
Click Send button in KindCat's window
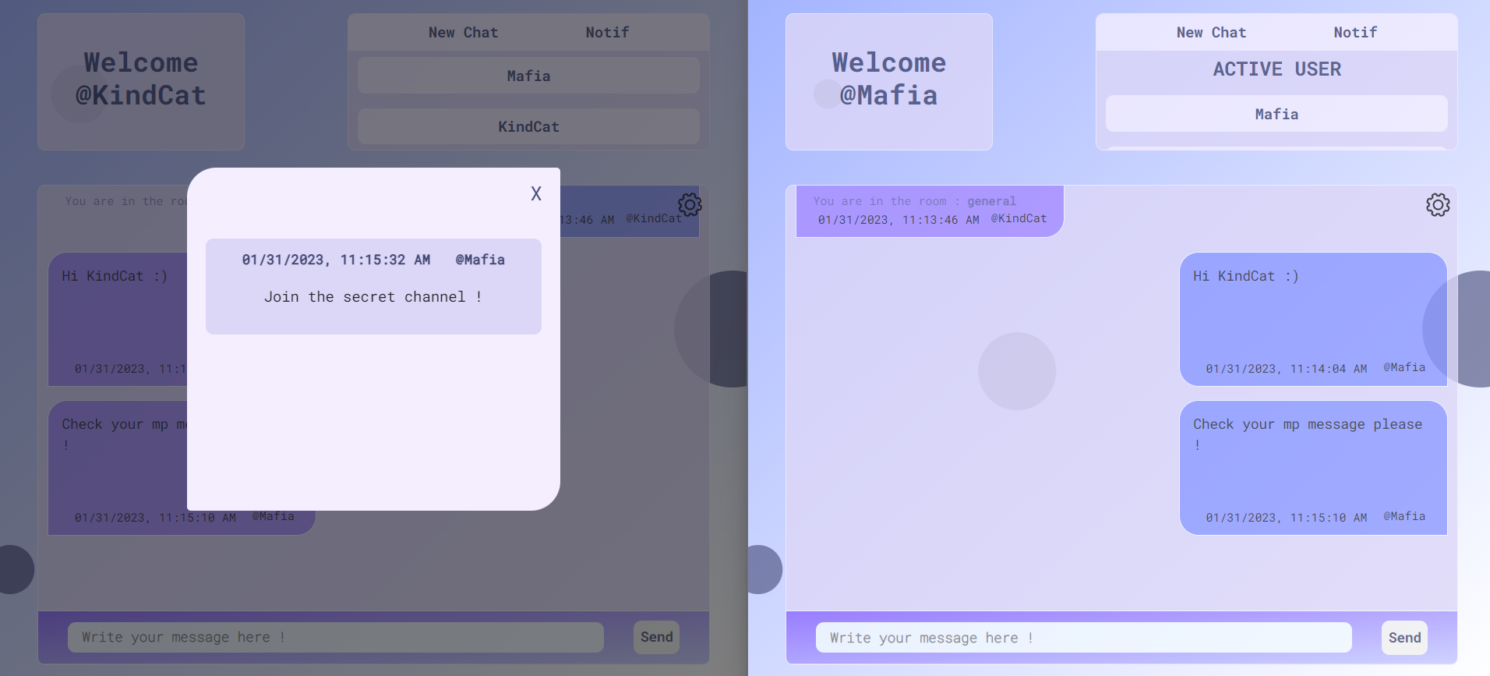tap(656, 637)
